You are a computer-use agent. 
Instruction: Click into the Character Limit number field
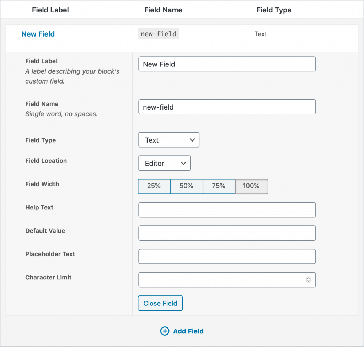[x=227, y=280]
